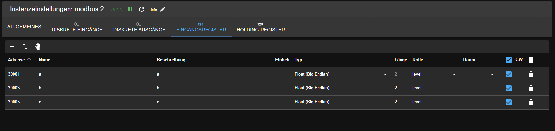Delete all rows via header trash icon
The width and height of the screenshot is (555, 131).
coord(531,60)
